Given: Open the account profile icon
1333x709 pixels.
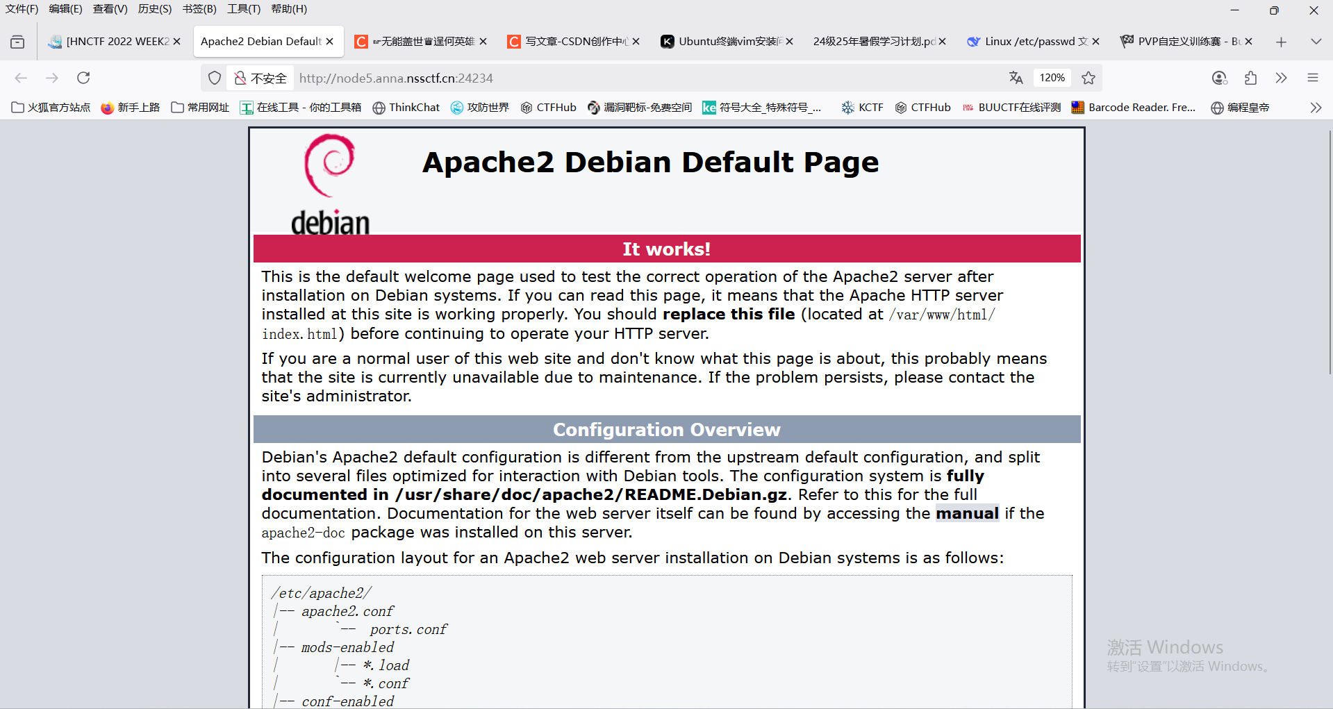Looking at the screenshot, I should (1219, 78).
